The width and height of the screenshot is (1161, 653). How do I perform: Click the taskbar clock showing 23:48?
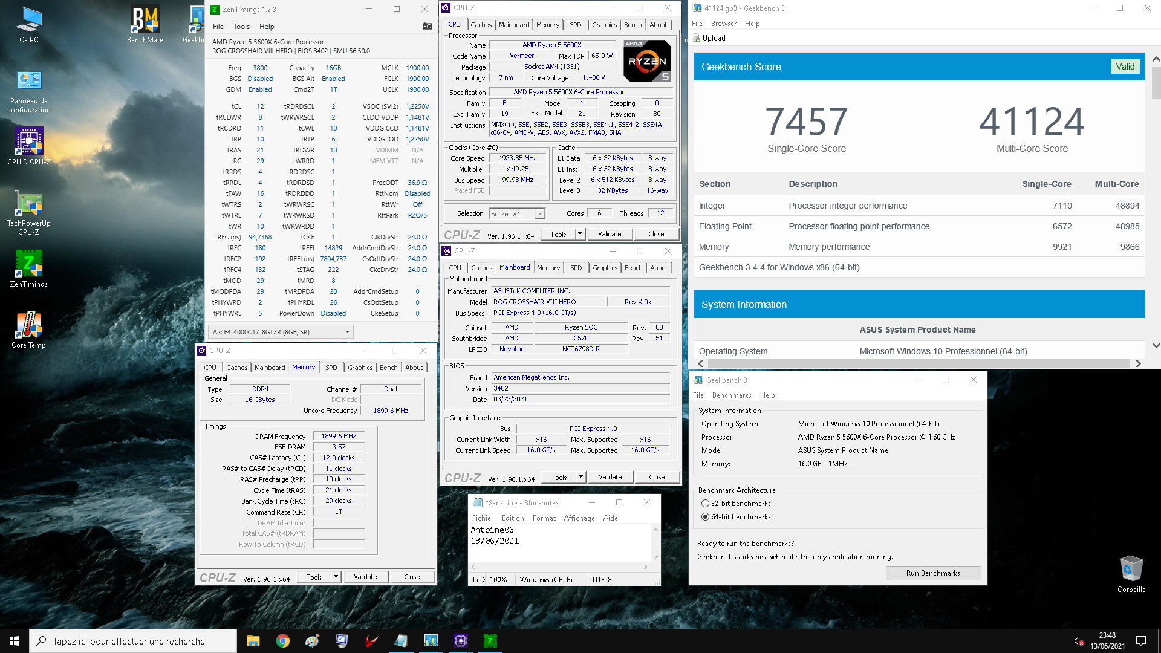click(1107, 641)
